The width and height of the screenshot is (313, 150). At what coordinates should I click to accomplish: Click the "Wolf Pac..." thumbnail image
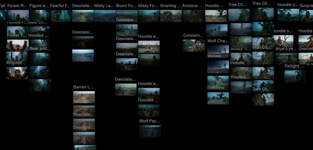[150, 131]
